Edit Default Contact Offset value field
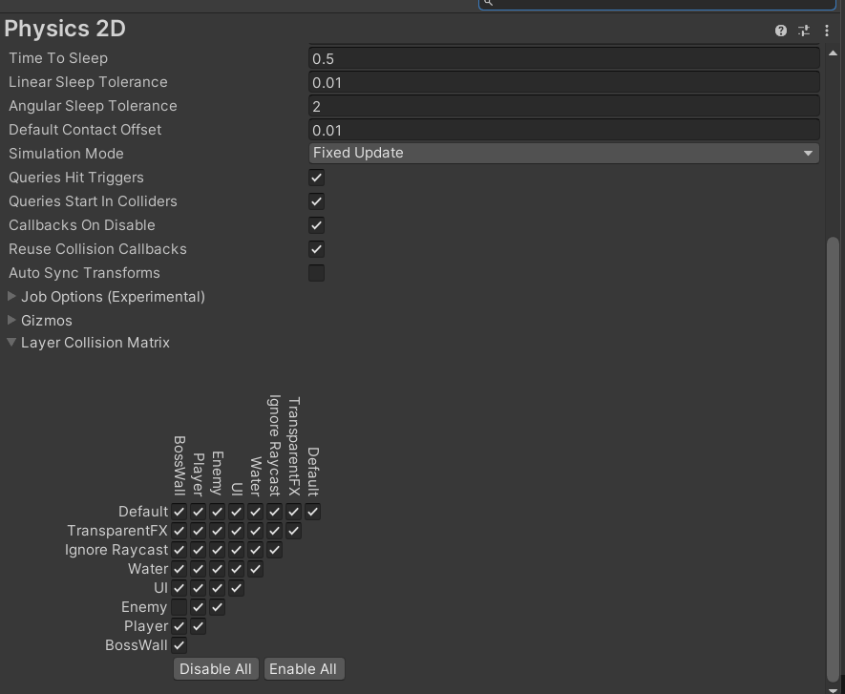 (563, 130)
